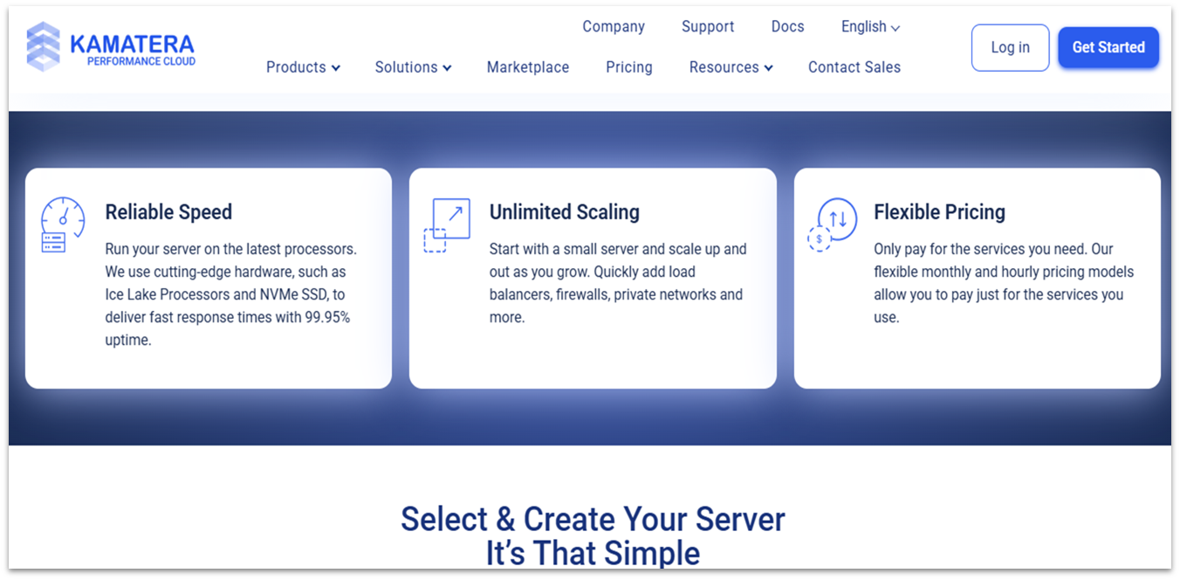Screen dimensions: 1180x580
Task: Click the Kamatera logo icon
Action: coord(44,46)
